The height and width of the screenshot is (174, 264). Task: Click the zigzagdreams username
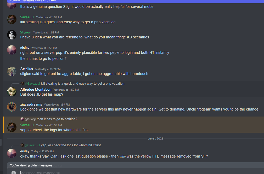pyautogui.click(x=31, y=105)
